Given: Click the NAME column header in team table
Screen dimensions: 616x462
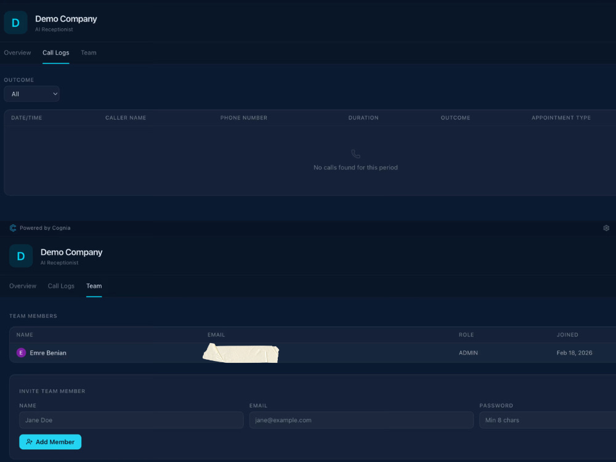Looking at the screenshot, I should pyautogui.click(x=25, y=334).
